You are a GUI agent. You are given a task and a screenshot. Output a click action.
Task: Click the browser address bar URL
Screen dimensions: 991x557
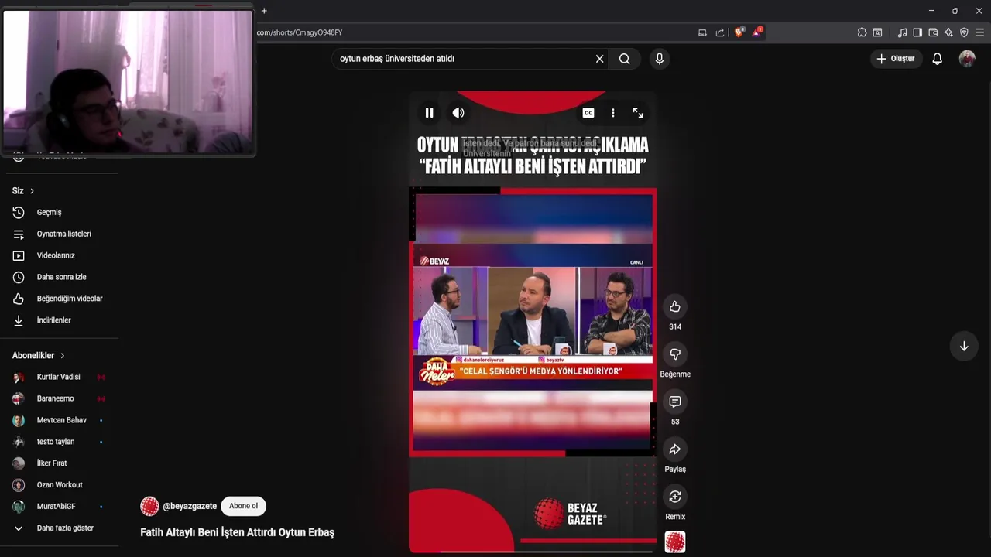(x=300, y=32)
